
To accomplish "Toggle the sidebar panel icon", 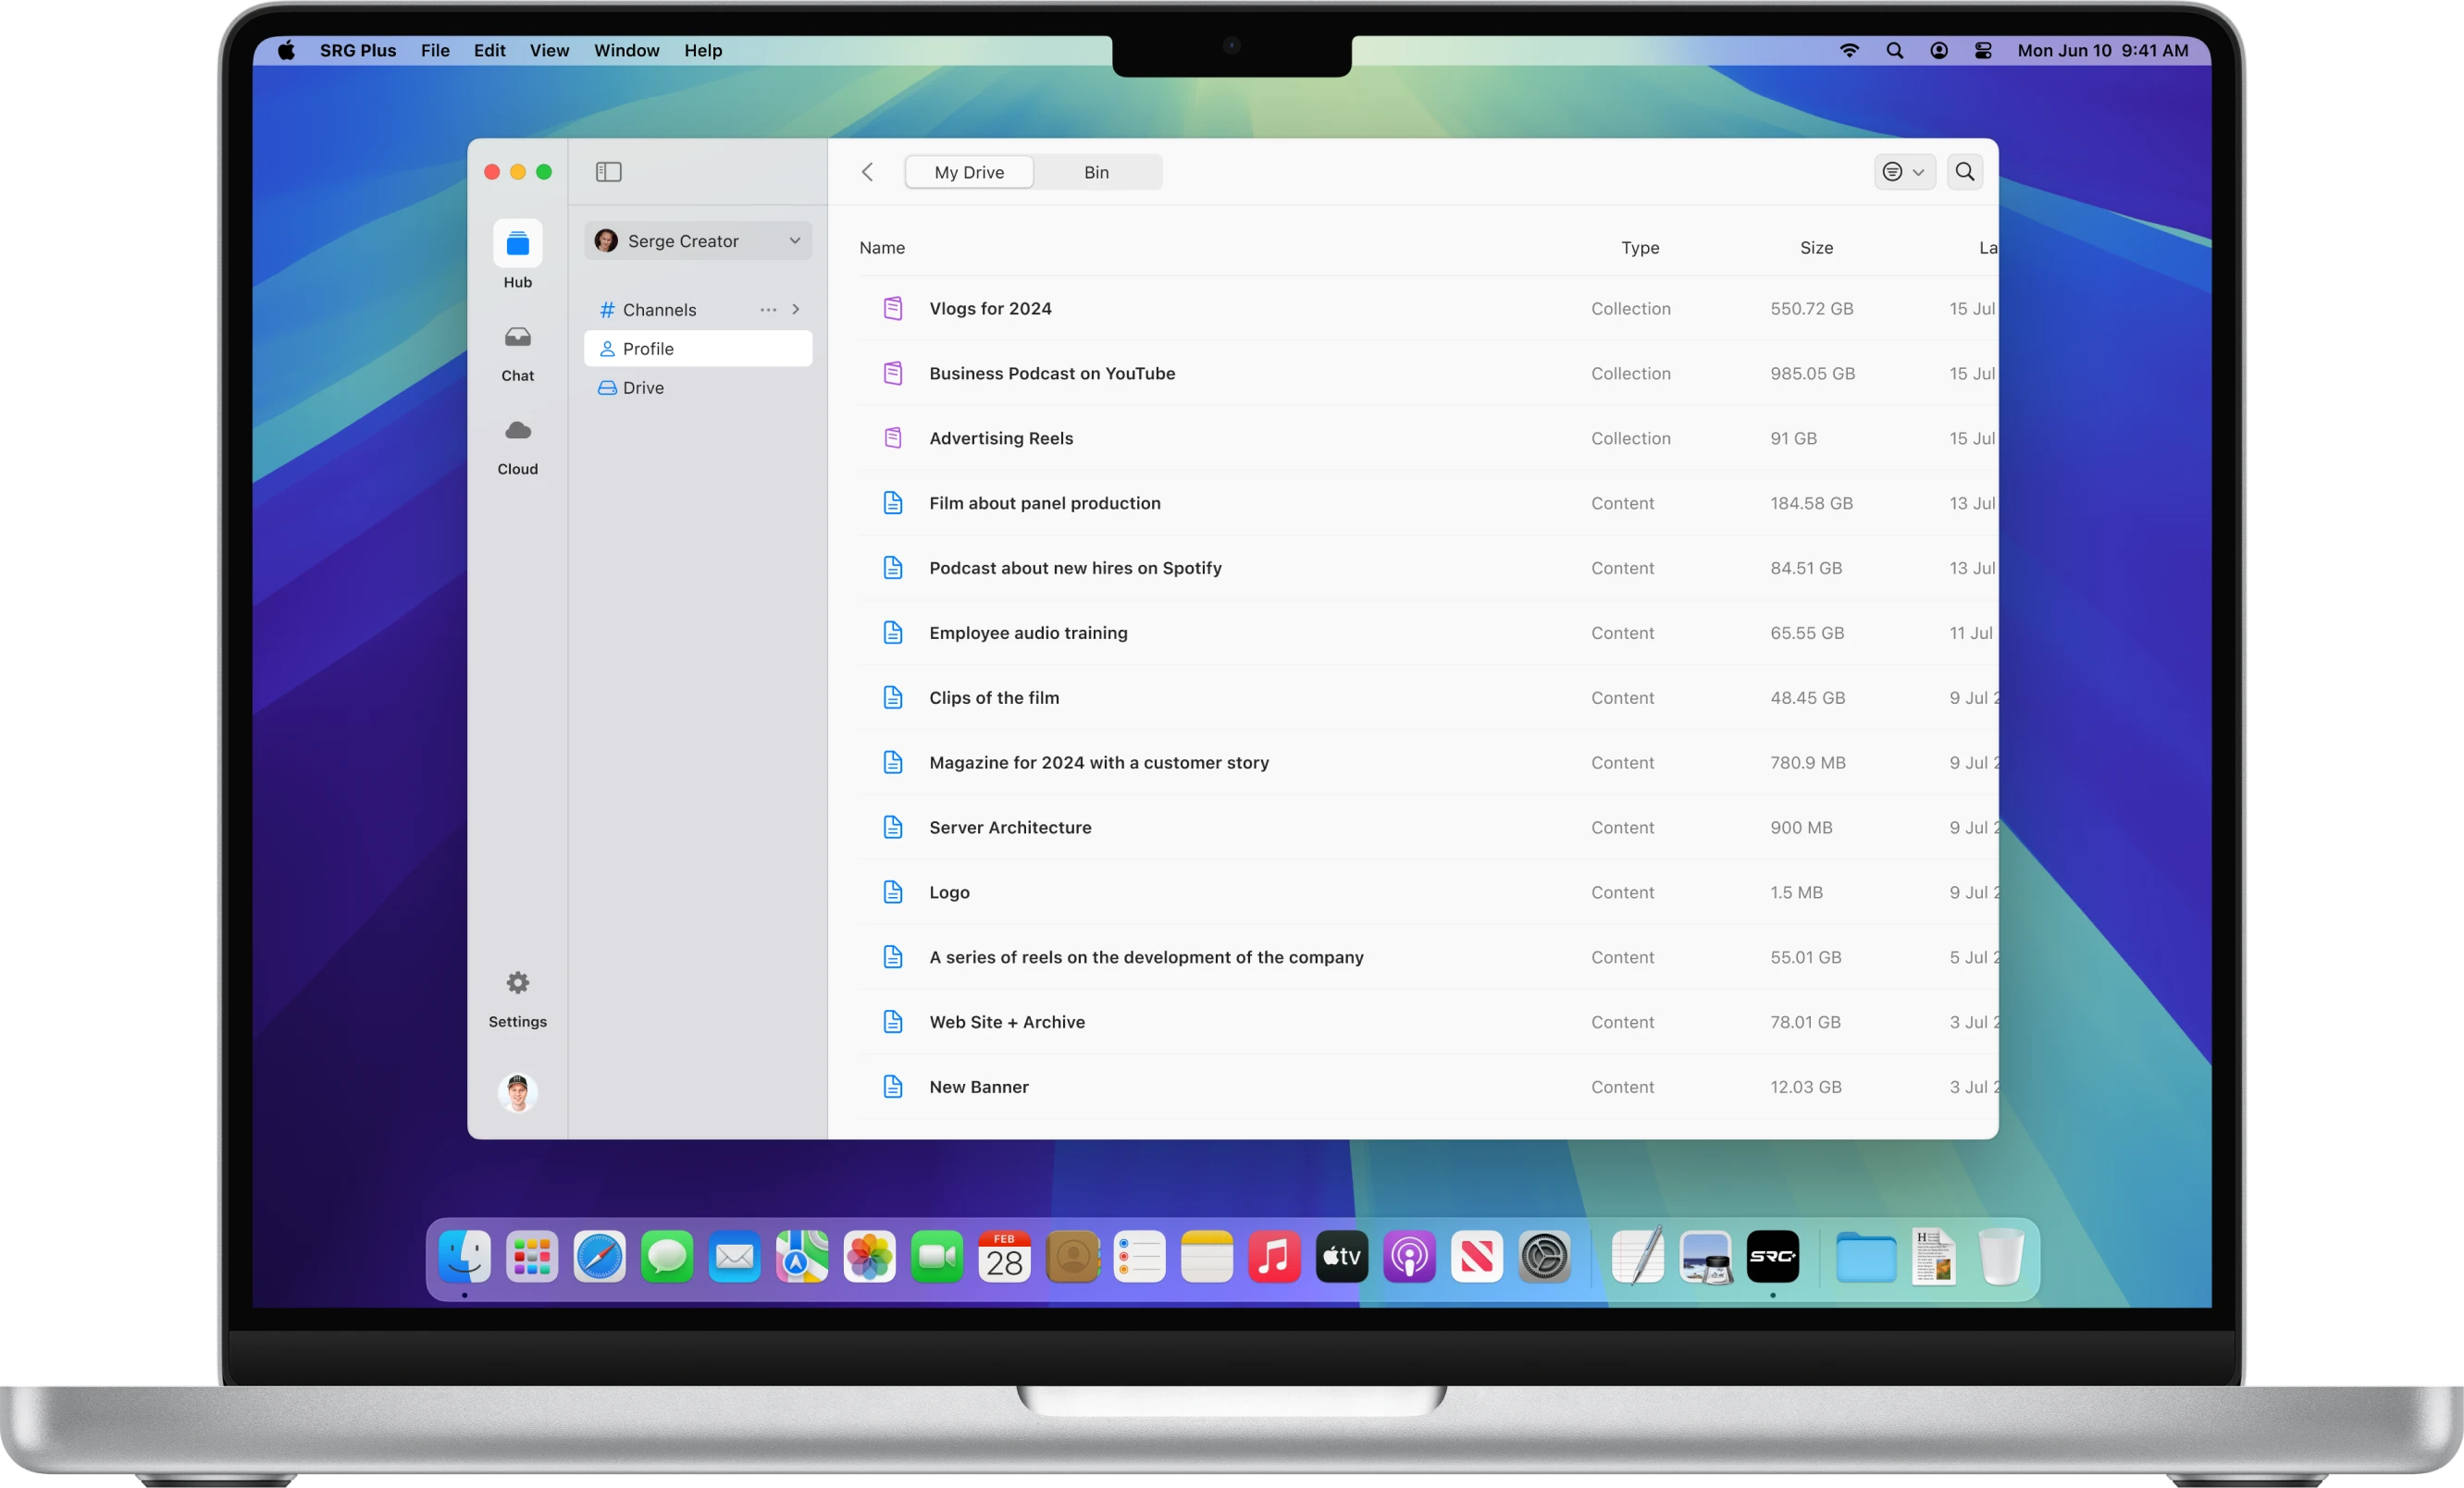I will pos(608,172).
